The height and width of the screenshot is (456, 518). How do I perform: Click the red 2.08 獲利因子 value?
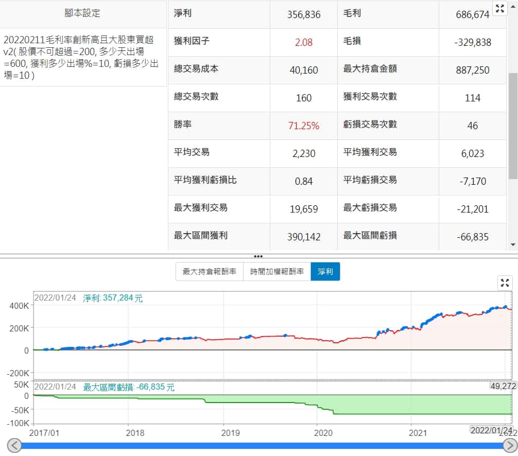tap(304, 42)
